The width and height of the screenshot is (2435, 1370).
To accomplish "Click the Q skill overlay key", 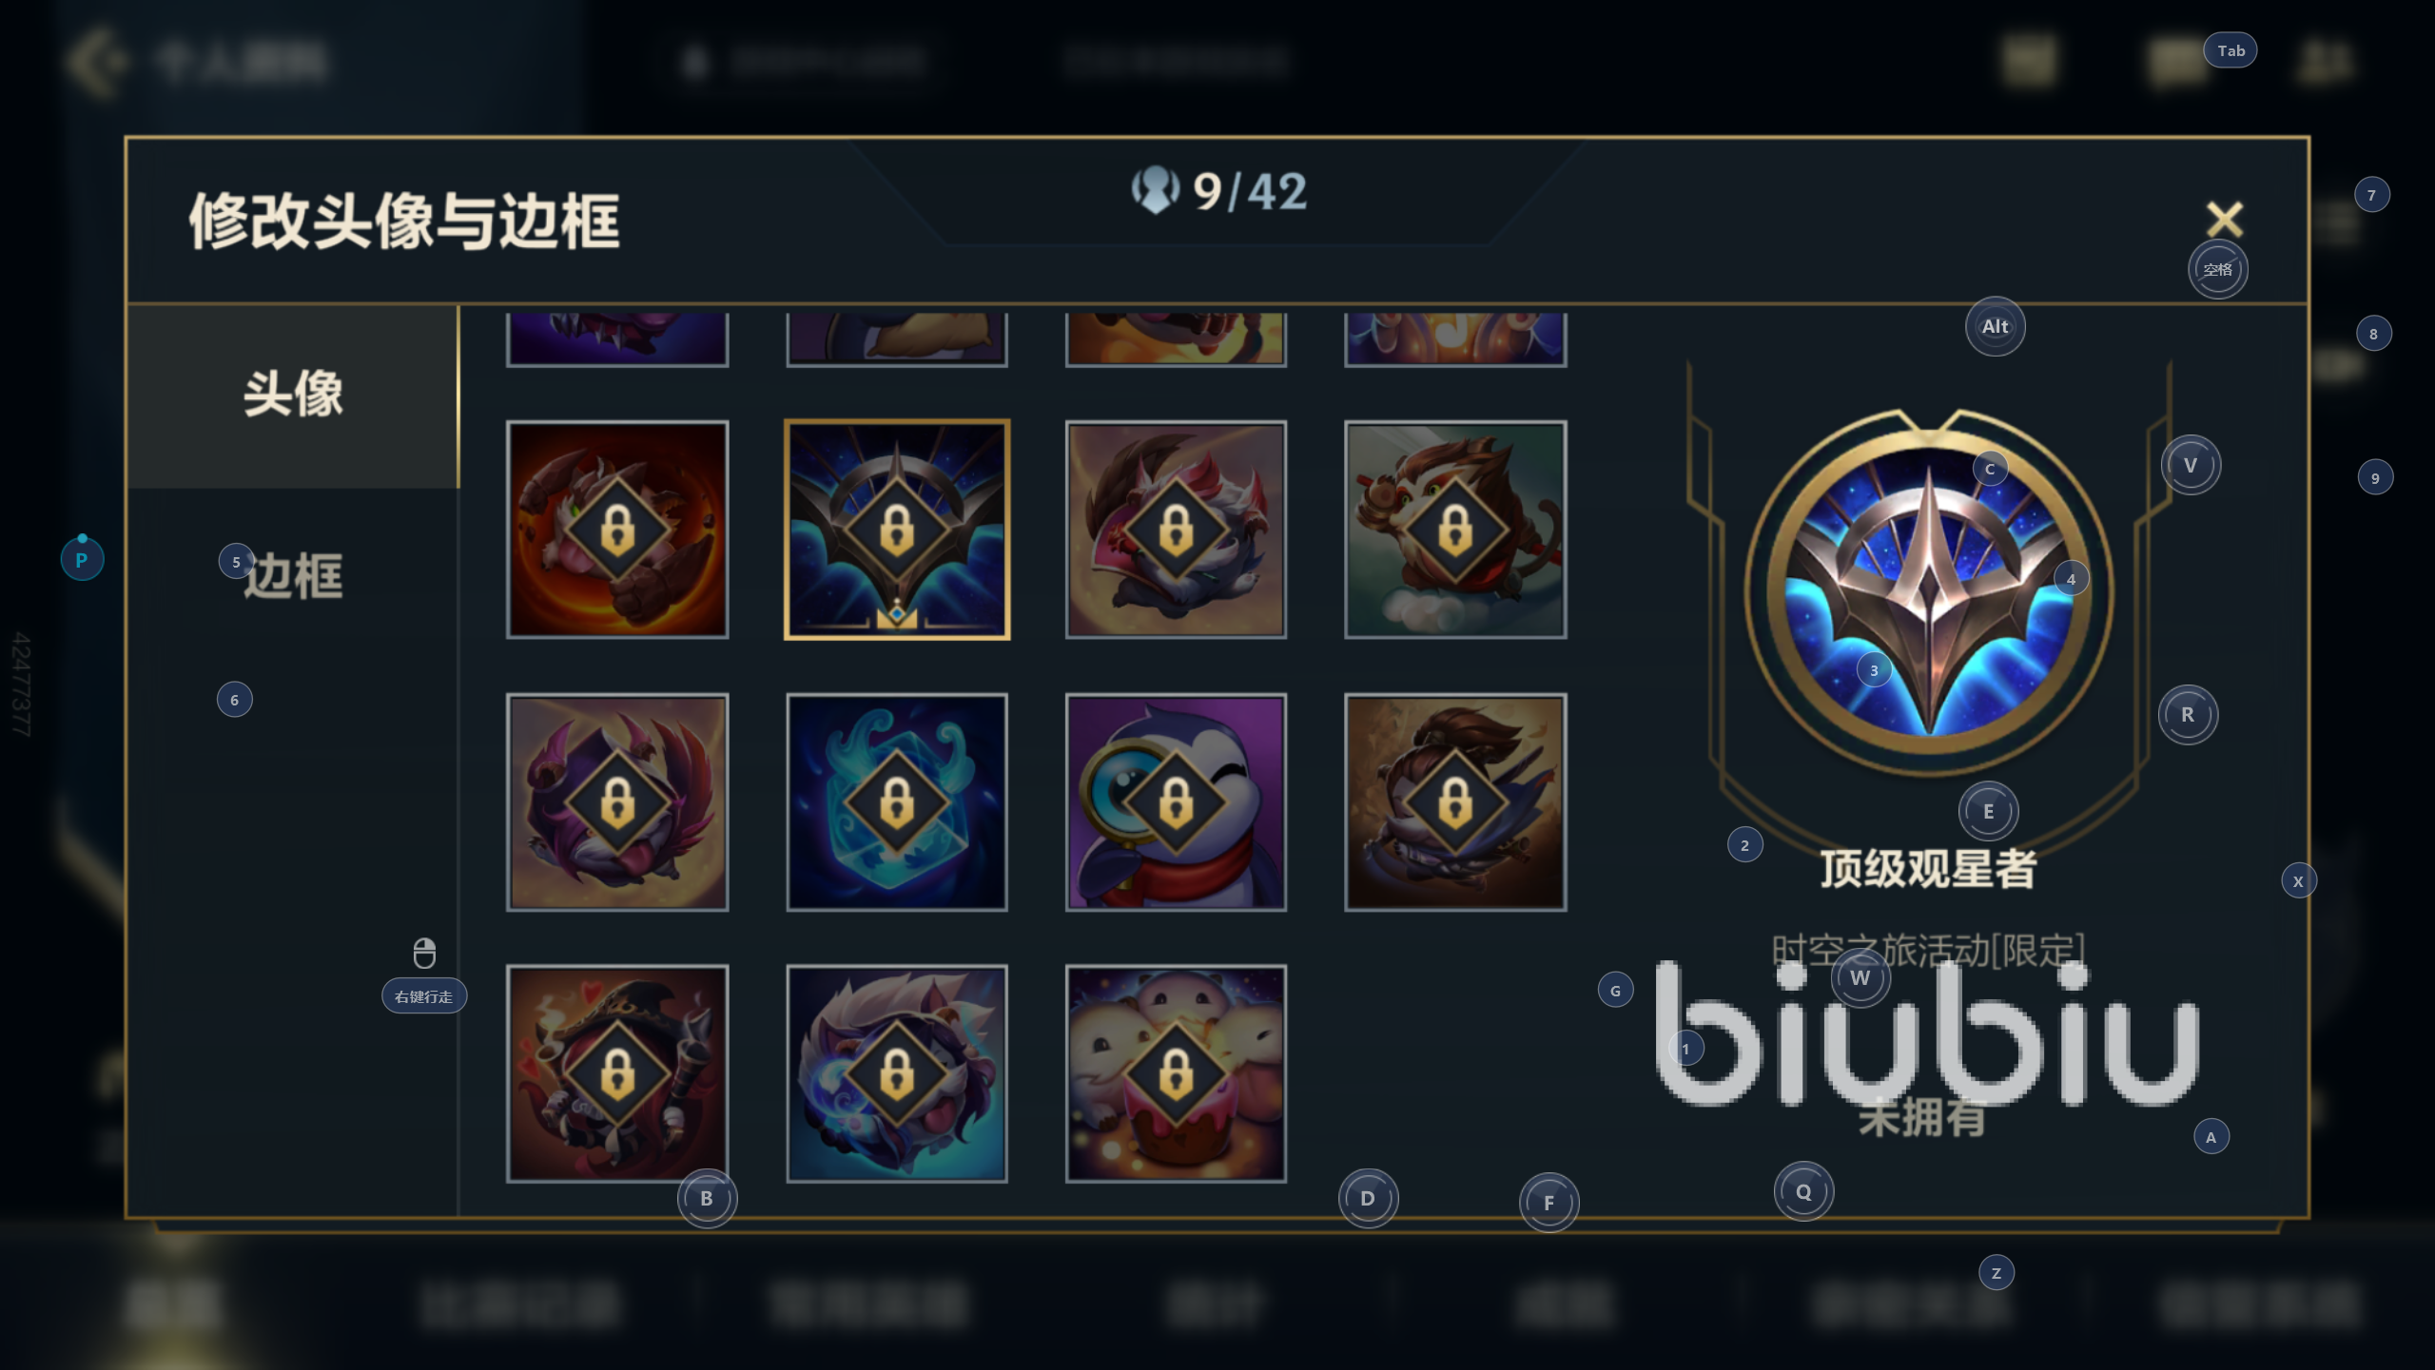I will (1803, 1191).
